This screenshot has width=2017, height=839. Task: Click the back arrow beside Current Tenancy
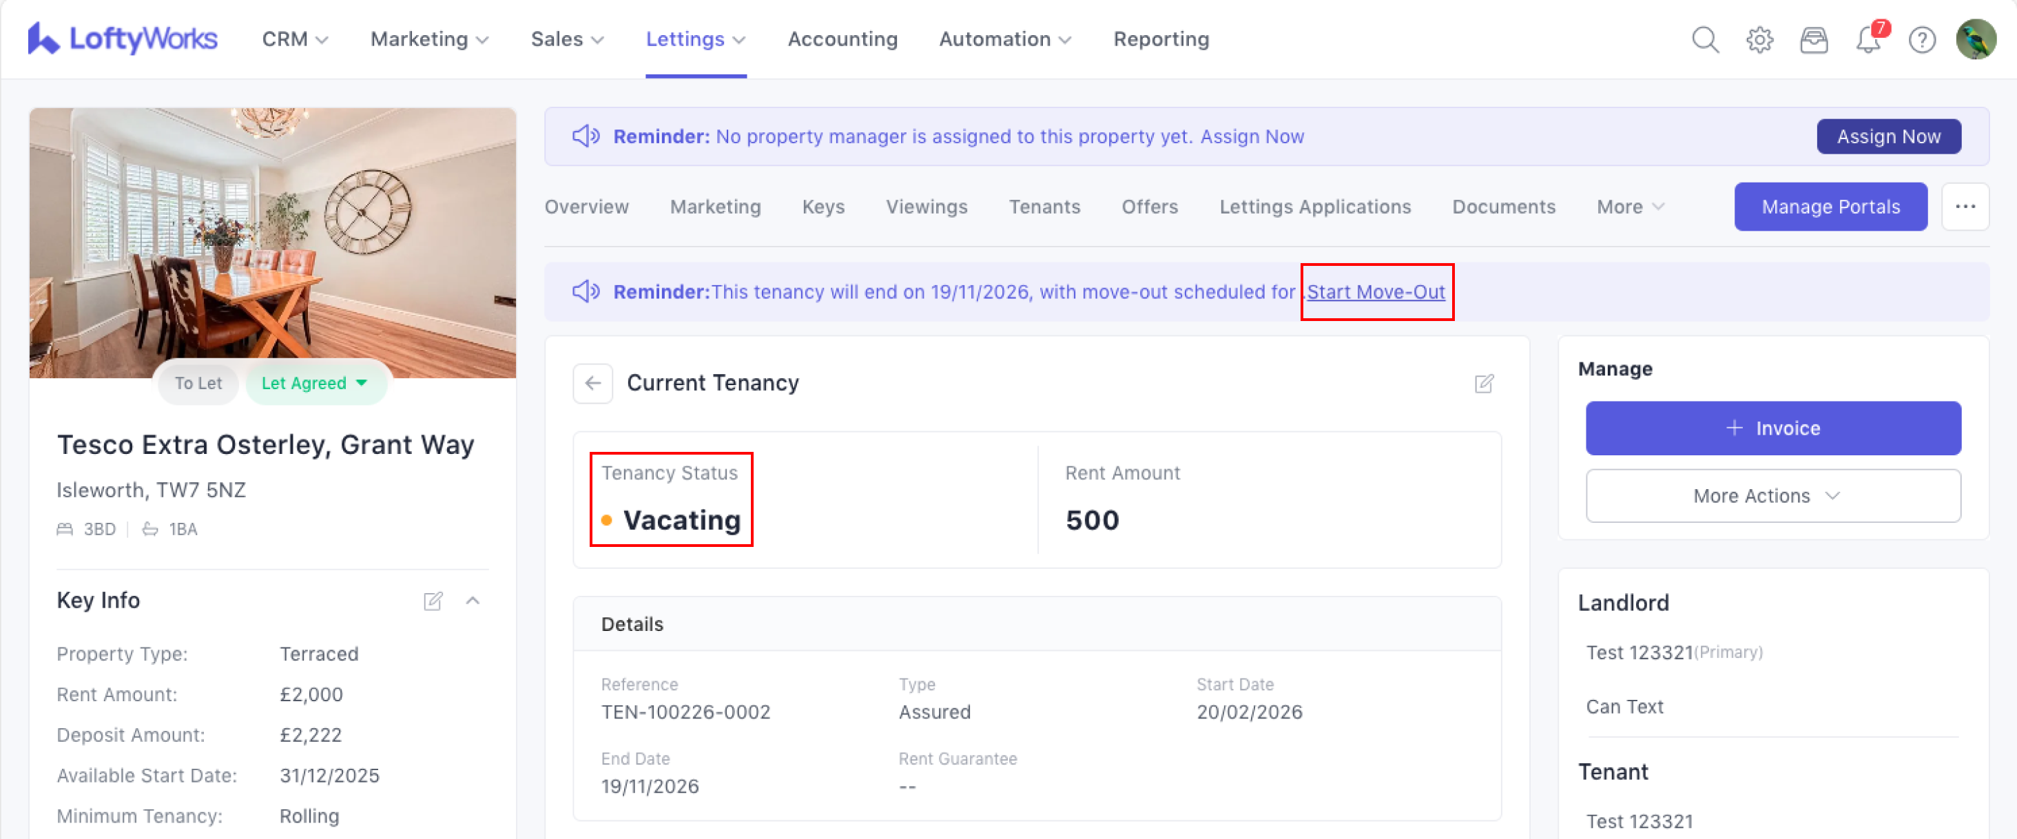592,383
